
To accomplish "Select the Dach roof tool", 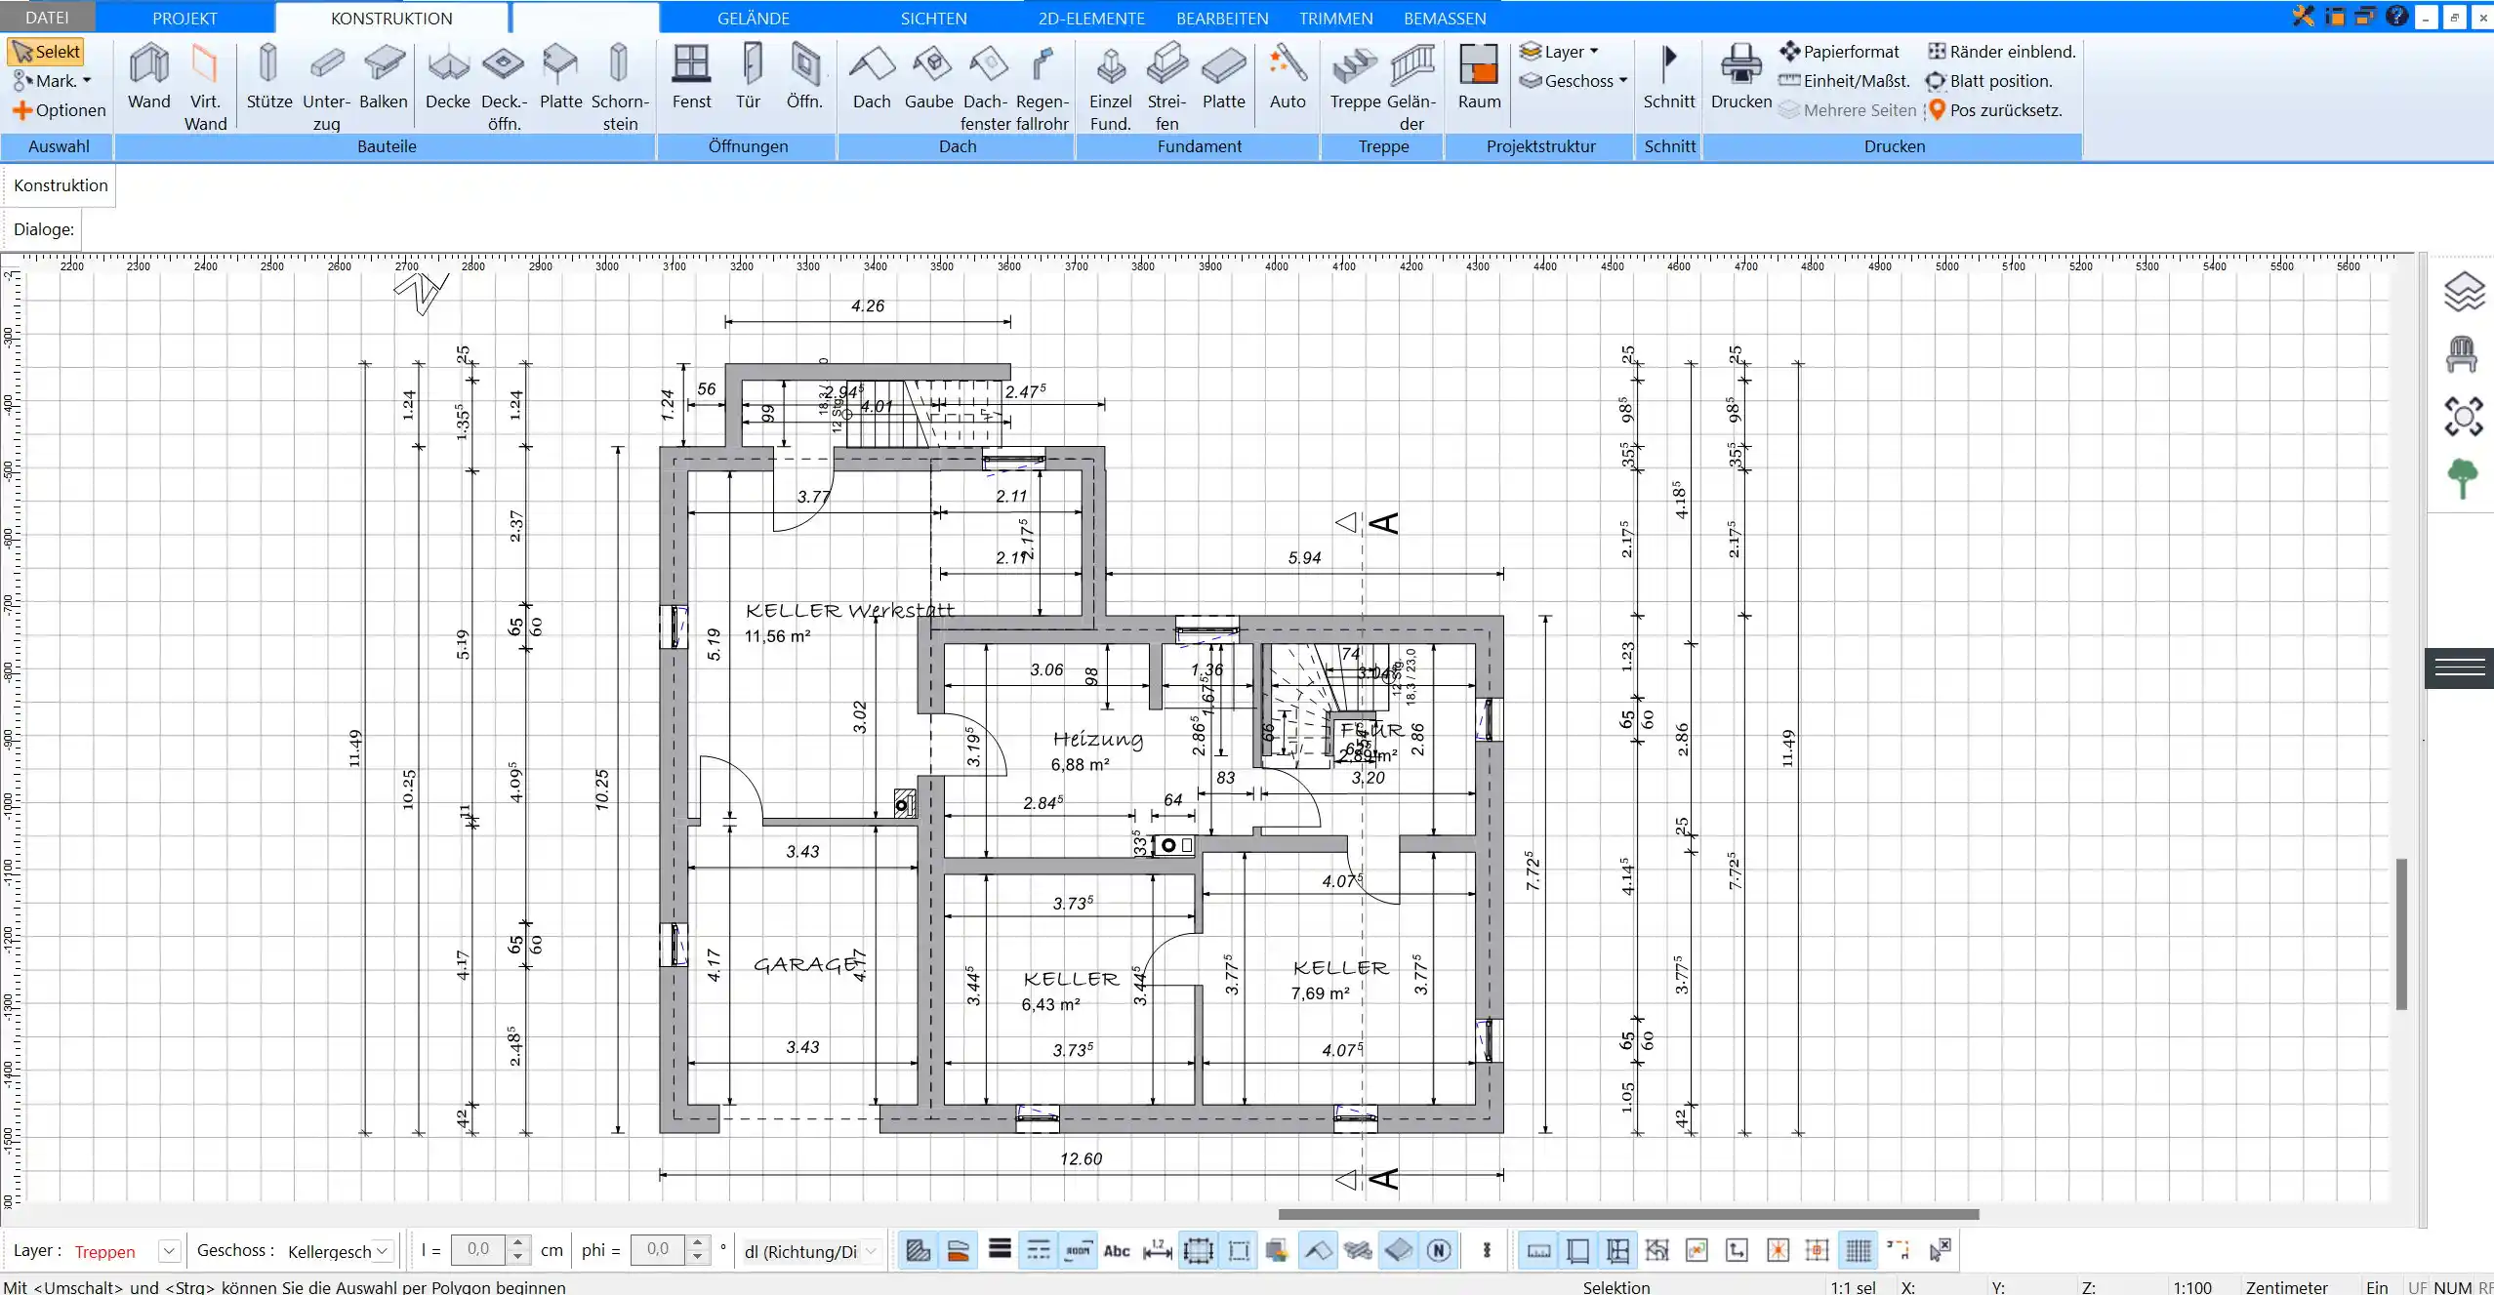I will [x=872, y=77].
